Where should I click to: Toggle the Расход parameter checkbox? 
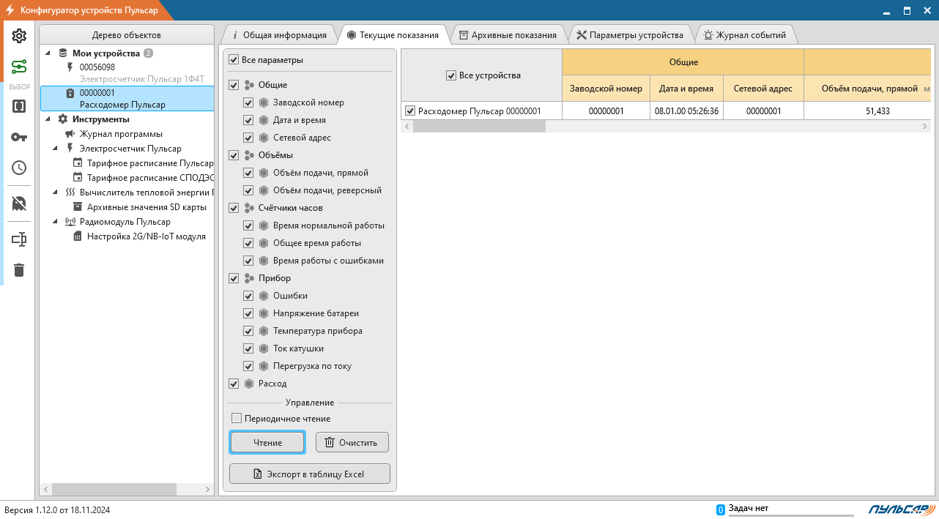pos(234,384)
